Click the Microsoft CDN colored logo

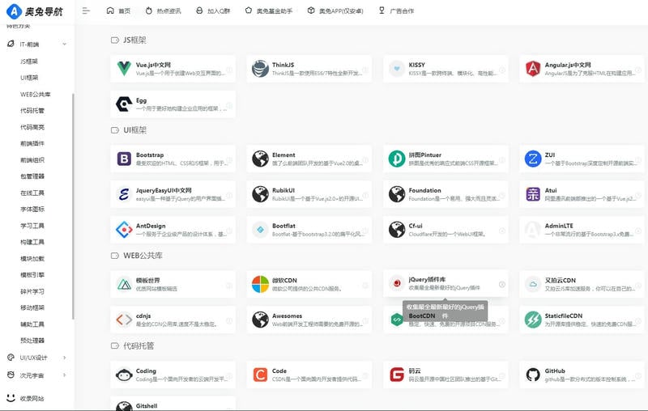tap(260, 284)
